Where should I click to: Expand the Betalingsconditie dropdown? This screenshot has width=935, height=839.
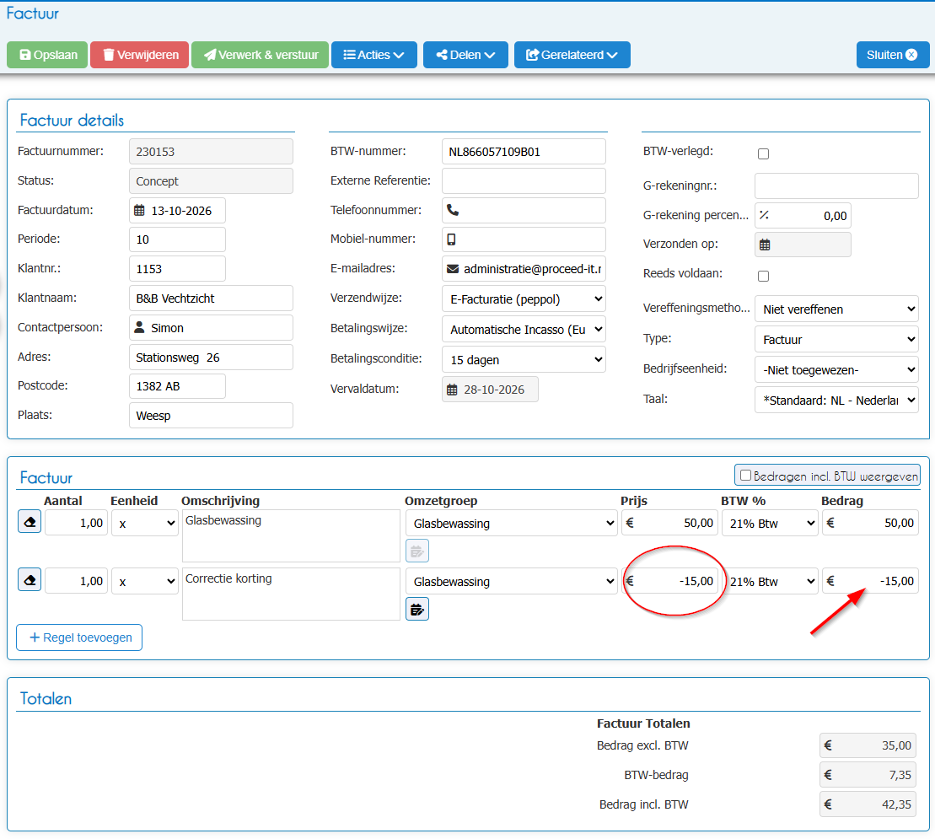click(524, 359)
